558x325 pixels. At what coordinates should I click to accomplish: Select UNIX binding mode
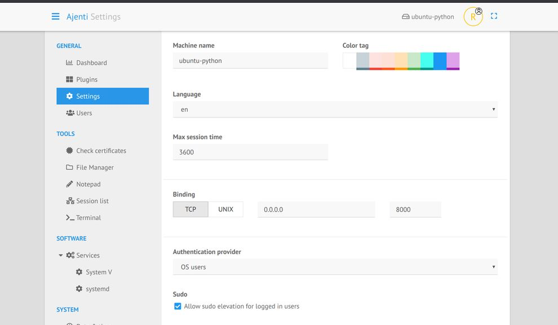click(225, 209)
